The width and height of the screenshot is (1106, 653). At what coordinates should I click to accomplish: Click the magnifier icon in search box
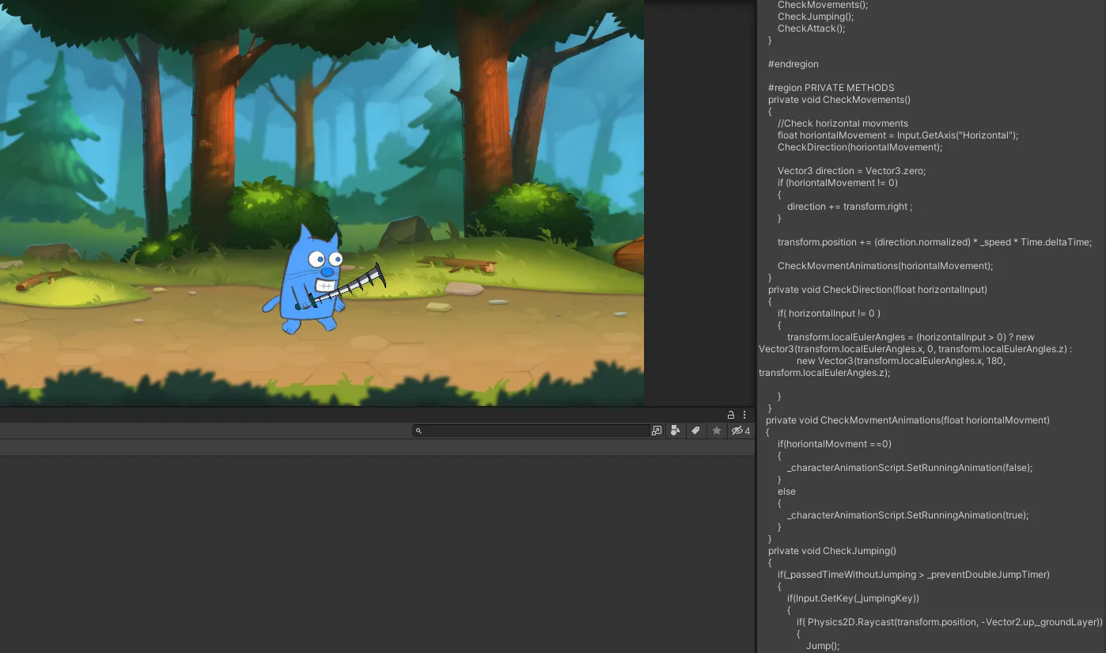tap(419, 431)
